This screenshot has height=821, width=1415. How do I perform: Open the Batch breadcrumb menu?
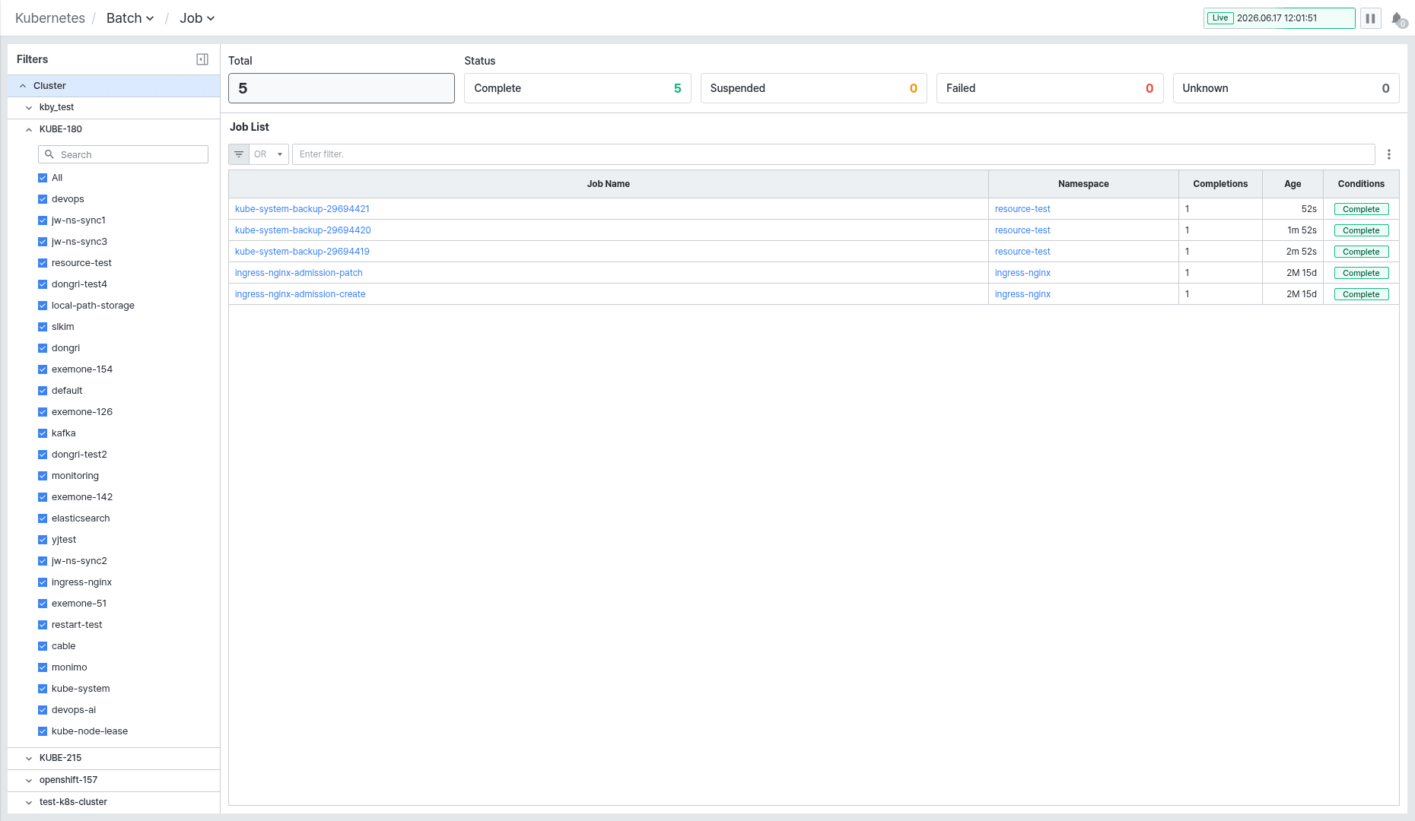(x=130, y=18)
